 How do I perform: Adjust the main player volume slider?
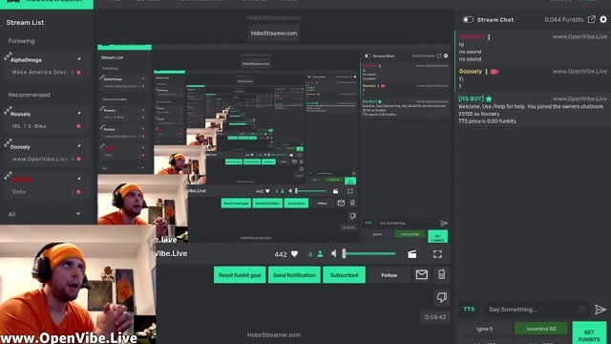369,254
